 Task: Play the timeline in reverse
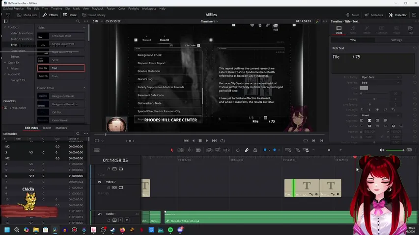pyautogui.click(x=193, y=141)
